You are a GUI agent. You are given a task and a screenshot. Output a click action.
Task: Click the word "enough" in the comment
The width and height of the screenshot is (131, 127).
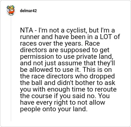tap(59, 90)
